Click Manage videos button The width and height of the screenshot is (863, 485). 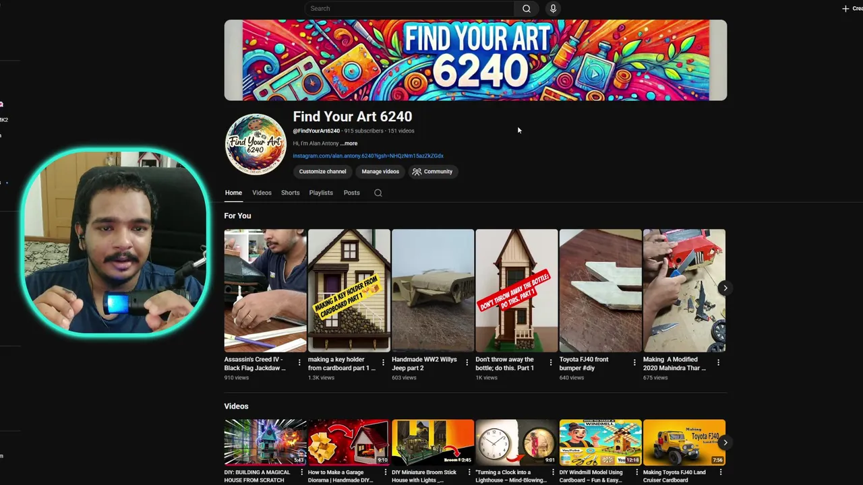coord(380,172)
